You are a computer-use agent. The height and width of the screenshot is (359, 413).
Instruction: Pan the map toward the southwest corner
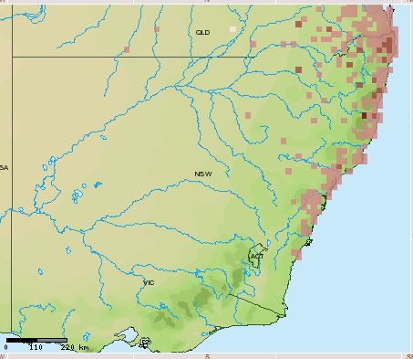pos(4,356)
